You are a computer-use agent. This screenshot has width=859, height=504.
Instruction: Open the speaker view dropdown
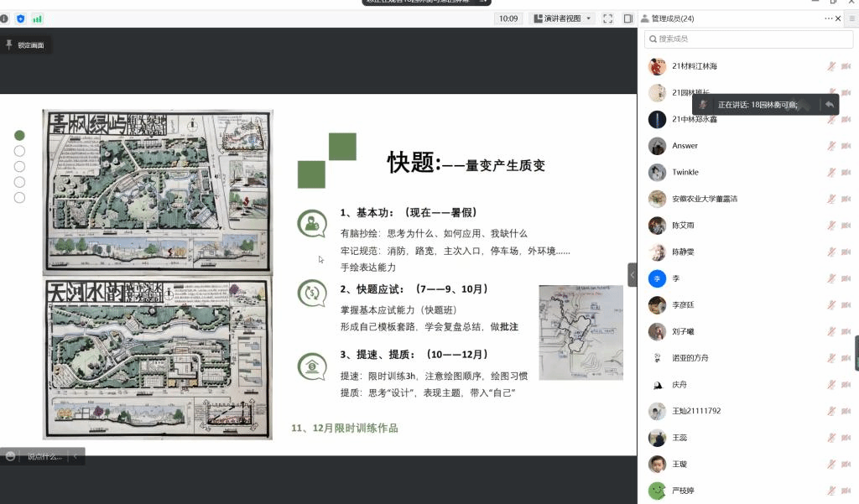point(563,18)
